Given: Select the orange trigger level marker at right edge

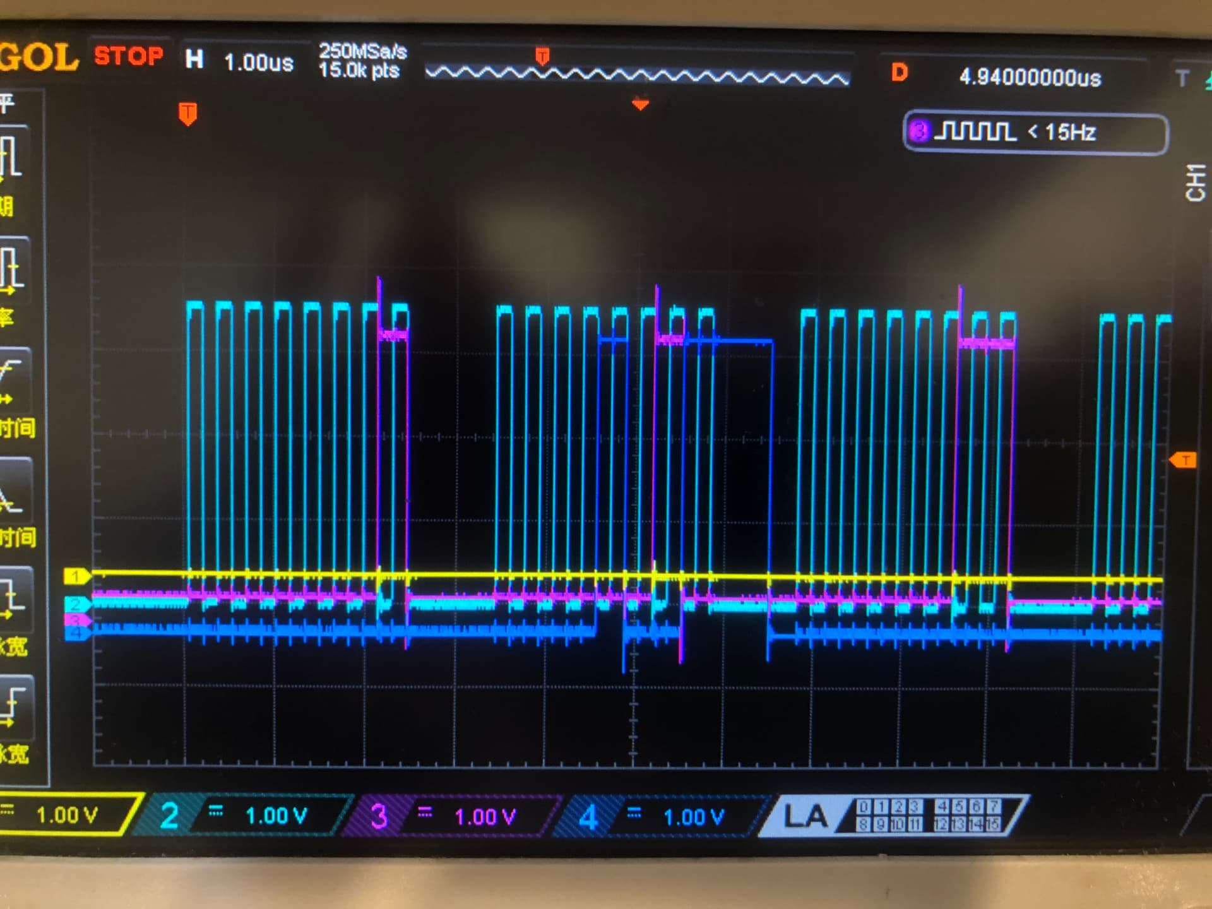Looking at the screenshot, I should pyautogui.click(x=1182, y=460).
